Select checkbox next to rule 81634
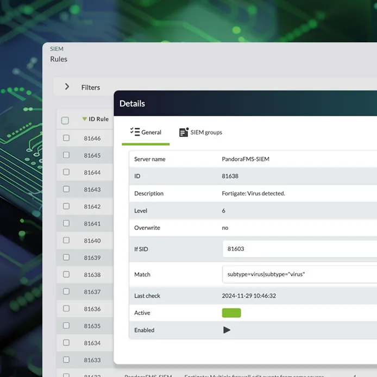The width and height of the screenshot is (377, 377). (66, 343)
